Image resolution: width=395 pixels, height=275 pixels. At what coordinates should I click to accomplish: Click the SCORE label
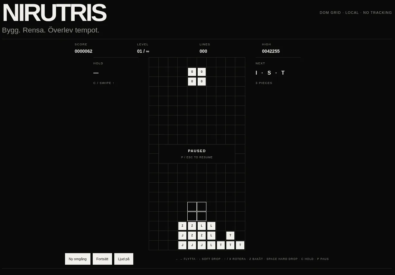(x=81, y=44)
